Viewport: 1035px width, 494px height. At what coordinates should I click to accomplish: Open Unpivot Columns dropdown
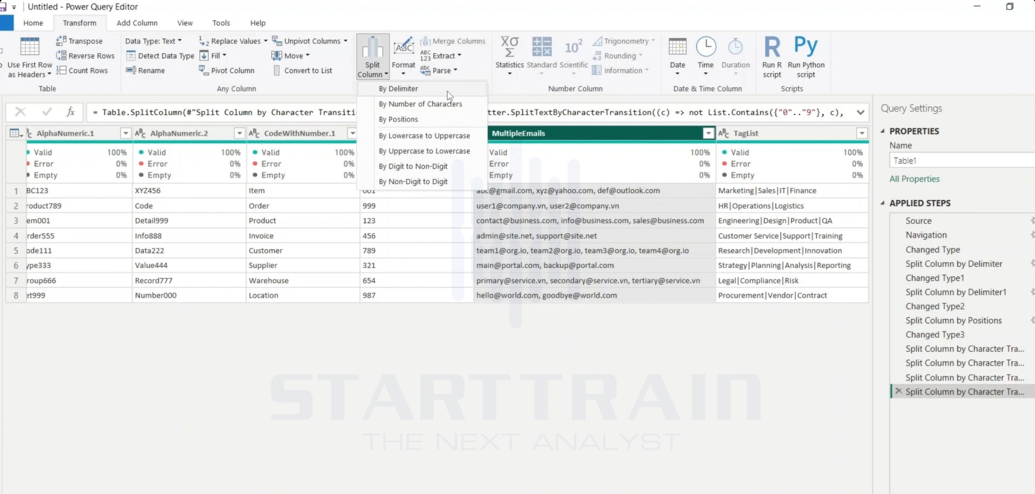coord(310,41)
